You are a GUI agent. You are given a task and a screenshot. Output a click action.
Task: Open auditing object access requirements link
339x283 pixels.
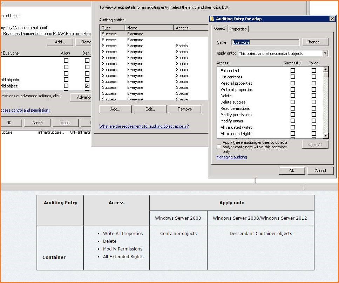pyautogui.click(x=144, y=126)
